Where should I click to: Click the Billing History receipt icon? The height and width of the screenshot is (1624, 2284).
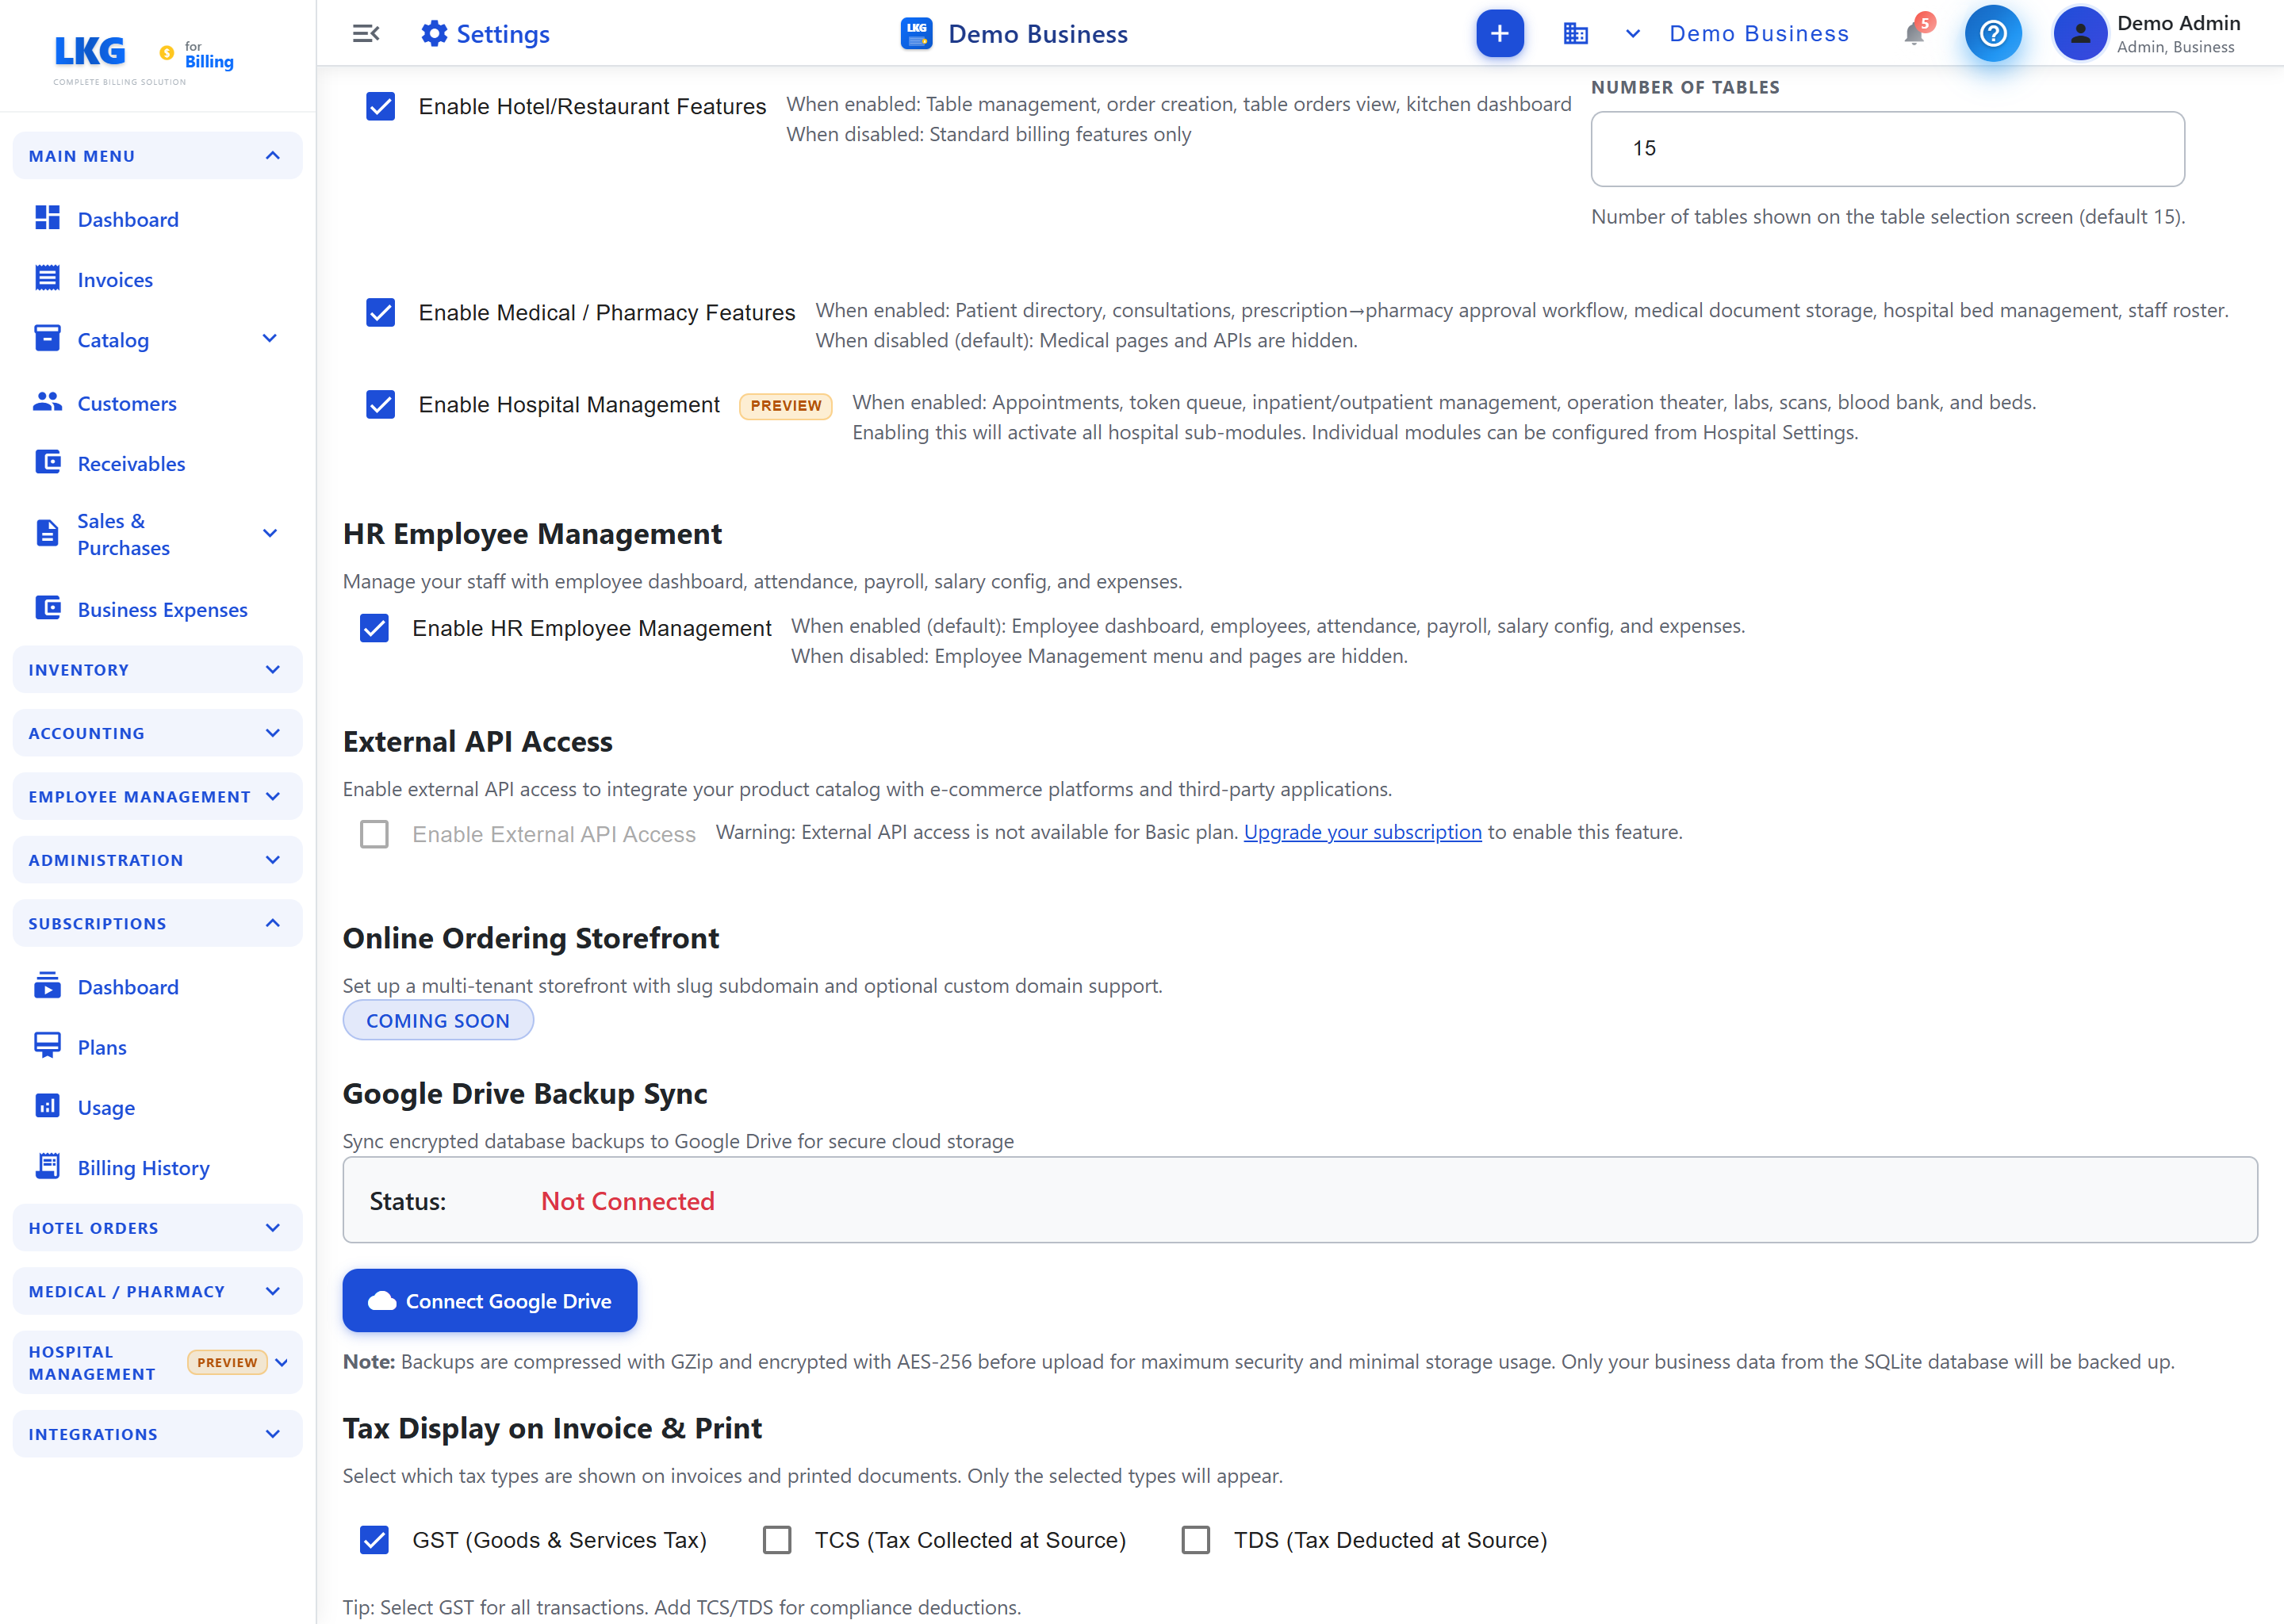click(x=47, y=1166)
